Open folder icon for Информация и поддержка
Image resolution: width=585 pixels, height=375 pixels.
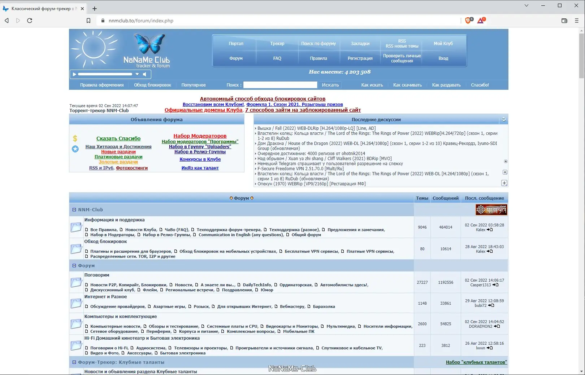(x=76, y=227)
